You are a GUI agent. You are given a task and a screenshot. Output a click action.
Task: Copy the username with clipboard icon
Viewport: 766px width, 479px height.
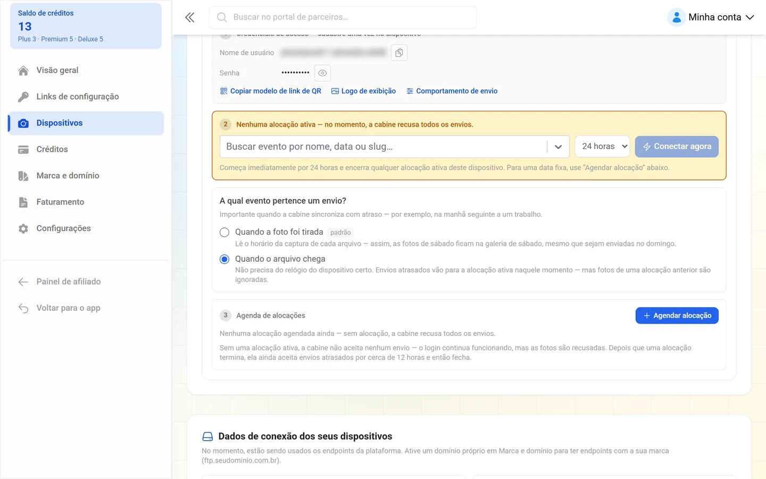(x=399, y=53)
